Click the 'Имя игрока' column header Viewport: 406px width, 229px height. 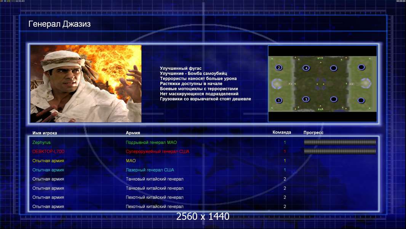click(x=45, y=133)
